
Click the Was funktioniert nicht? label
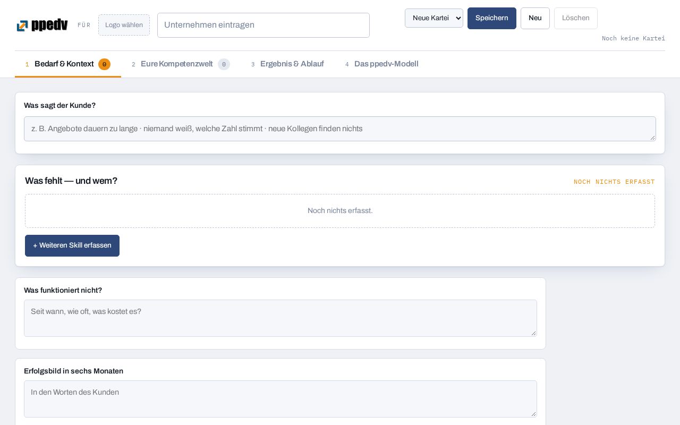point(63,291)
